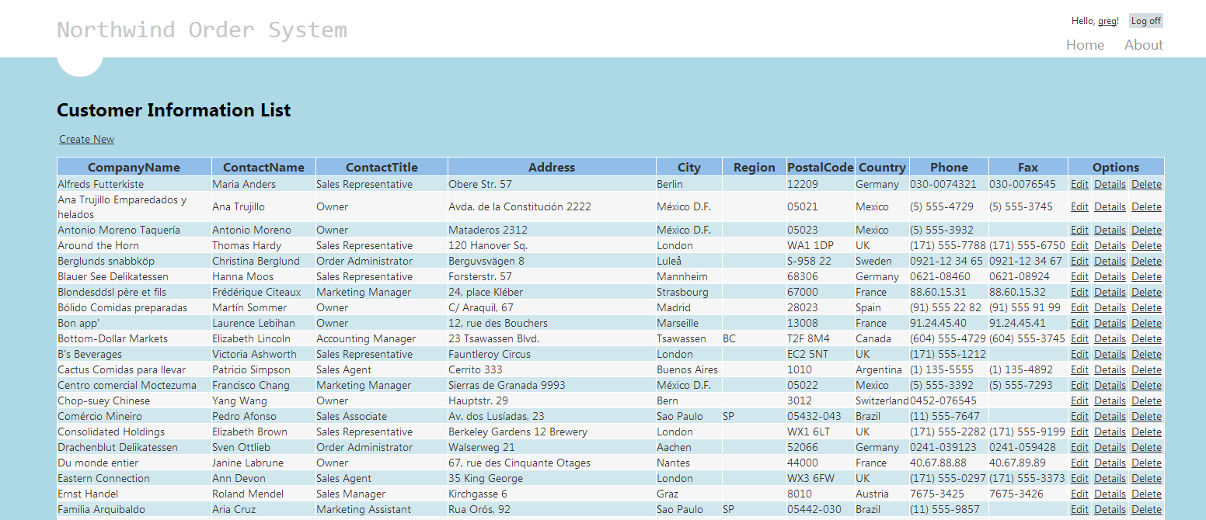
Task: Delete the Eastern Connection row
Action: (1146, 478)
